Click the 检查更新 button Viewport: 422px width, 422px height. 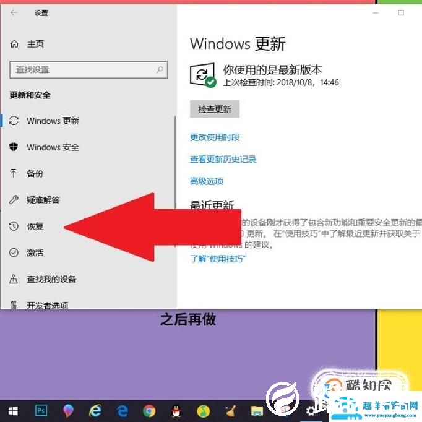[215, 109]
